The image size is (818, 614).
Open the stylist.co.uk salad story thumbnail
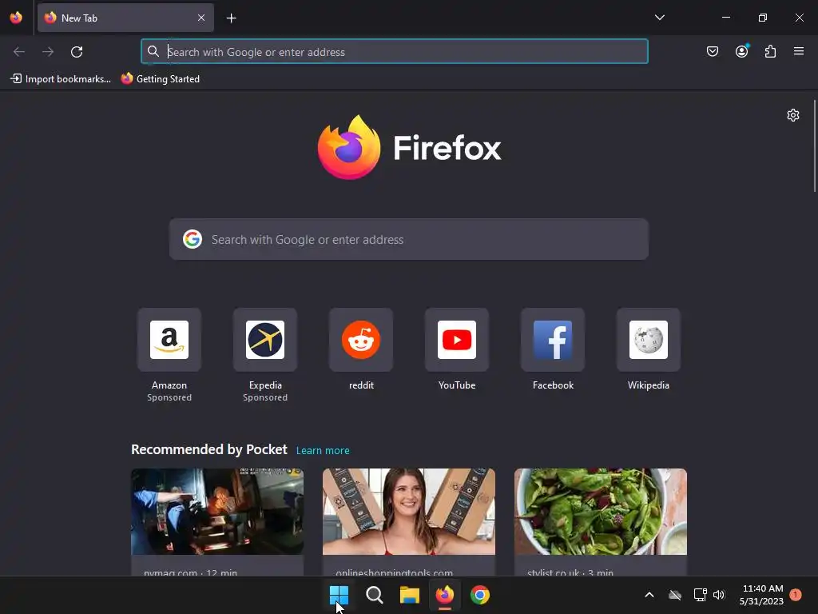click(x=601, y=512)
